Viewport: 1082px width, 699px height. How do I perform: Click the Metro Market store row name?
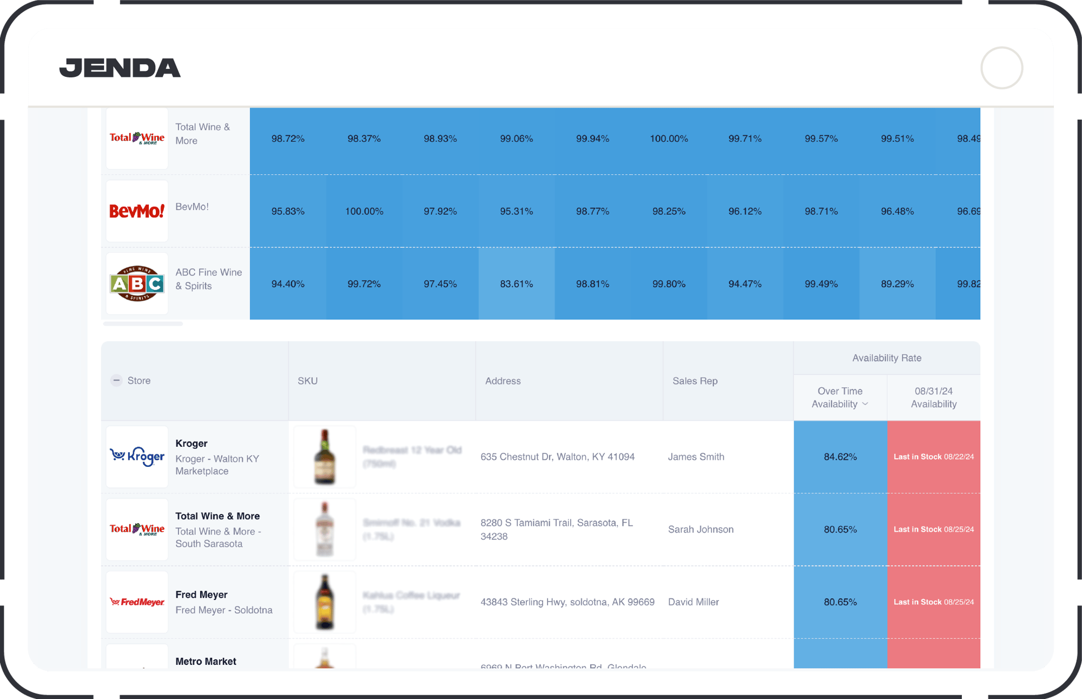coord(206,661)
